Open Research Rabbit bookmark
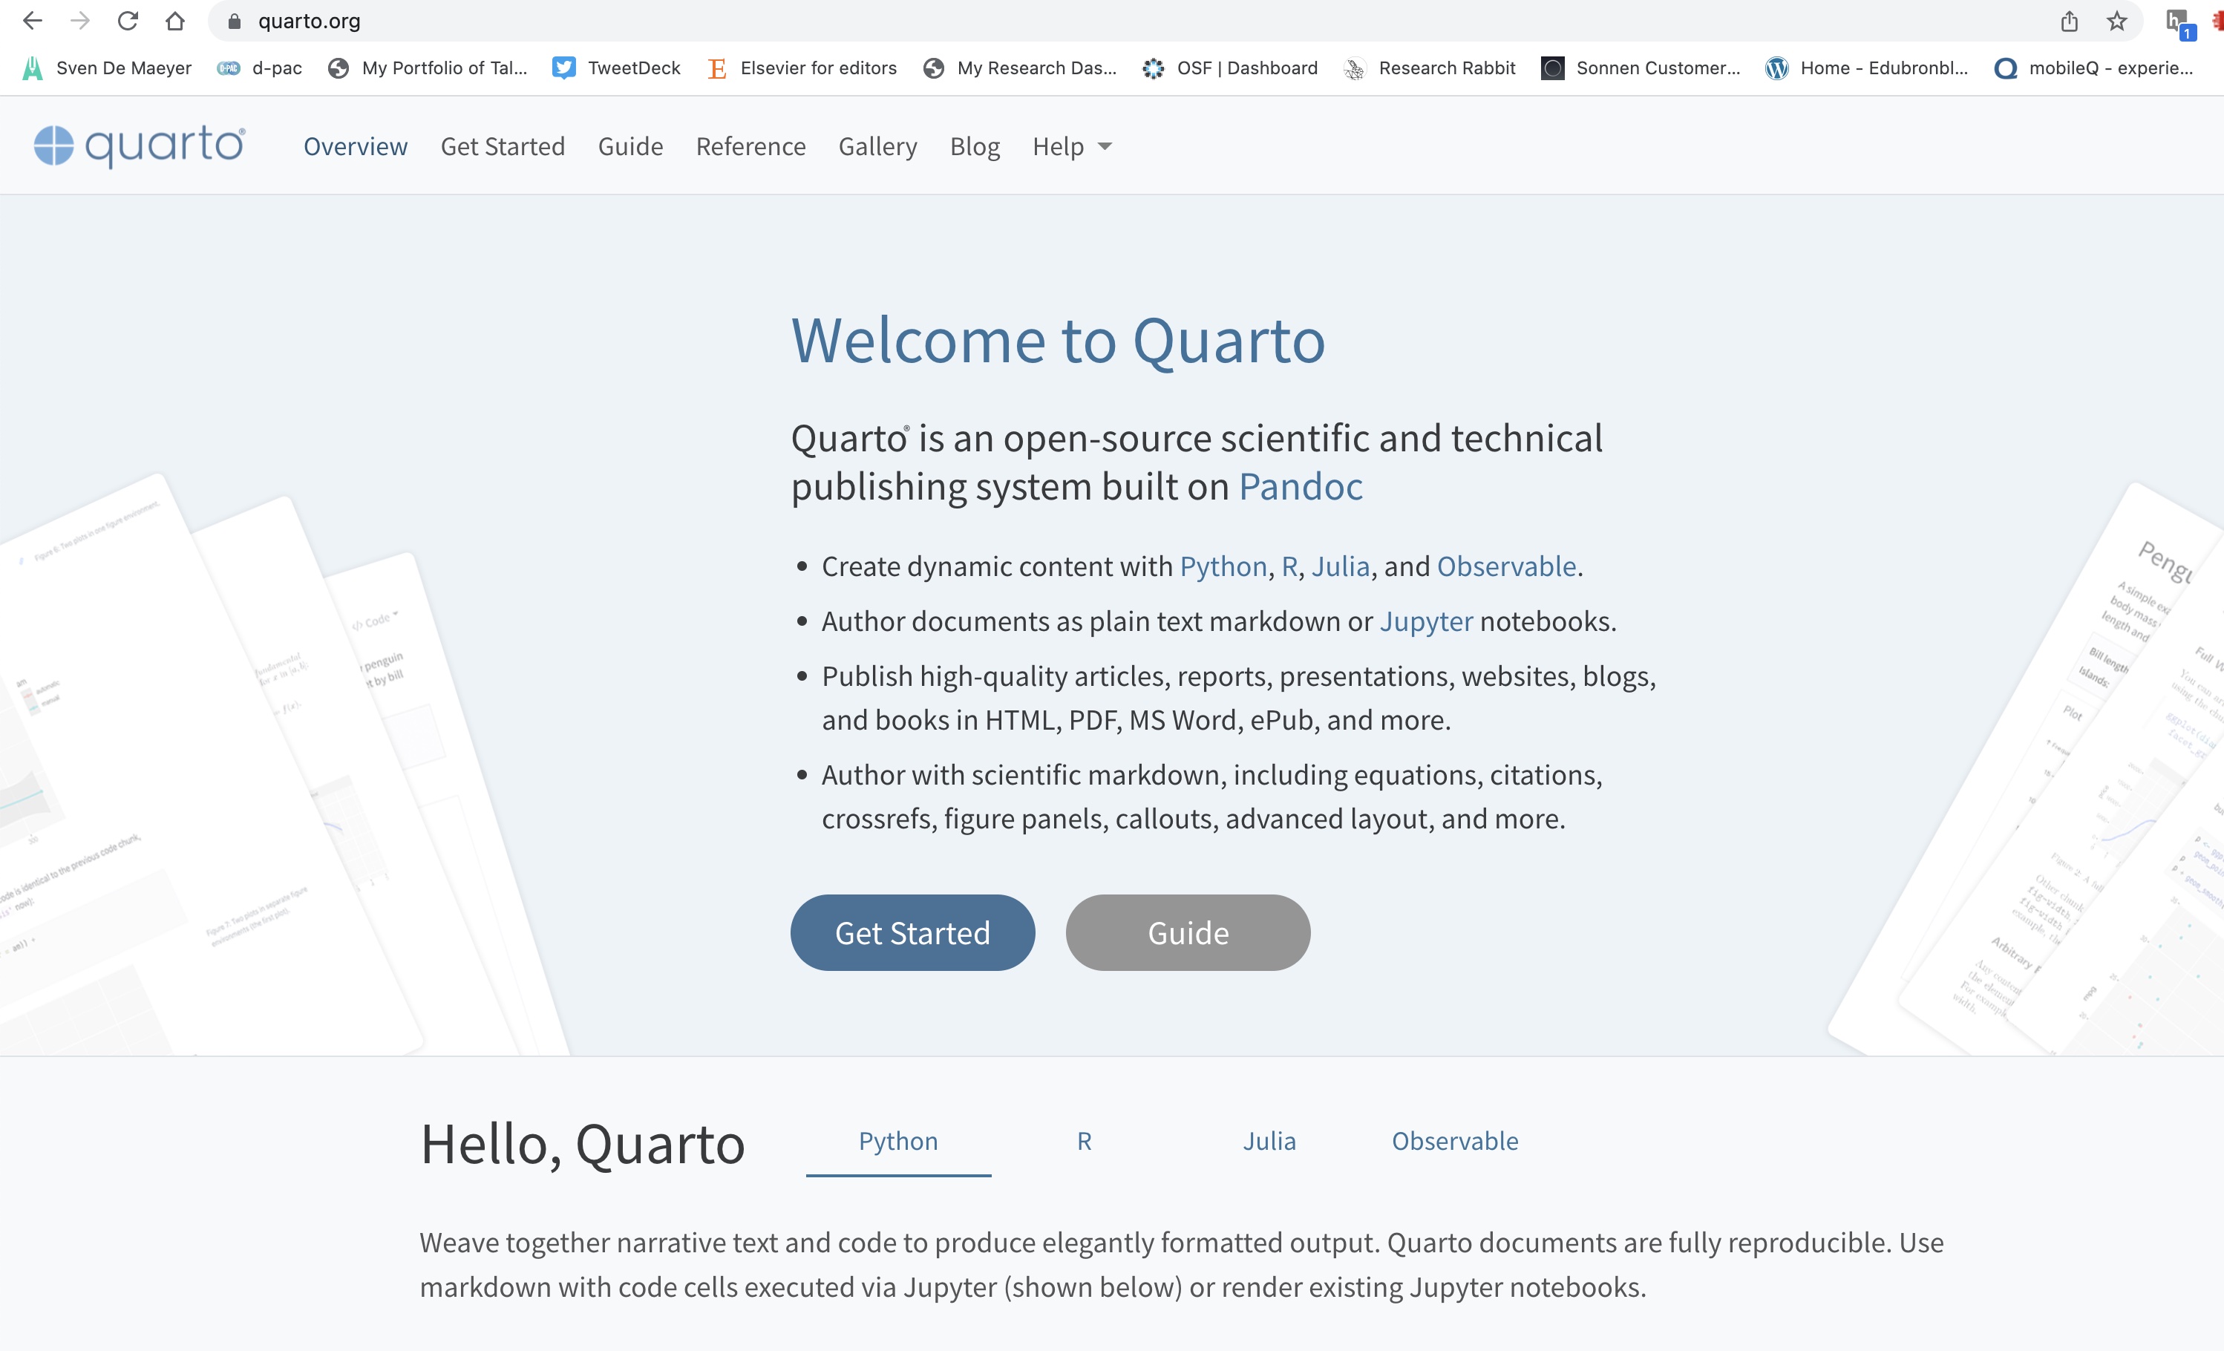2224x1351 pixels. (1430, 68)
